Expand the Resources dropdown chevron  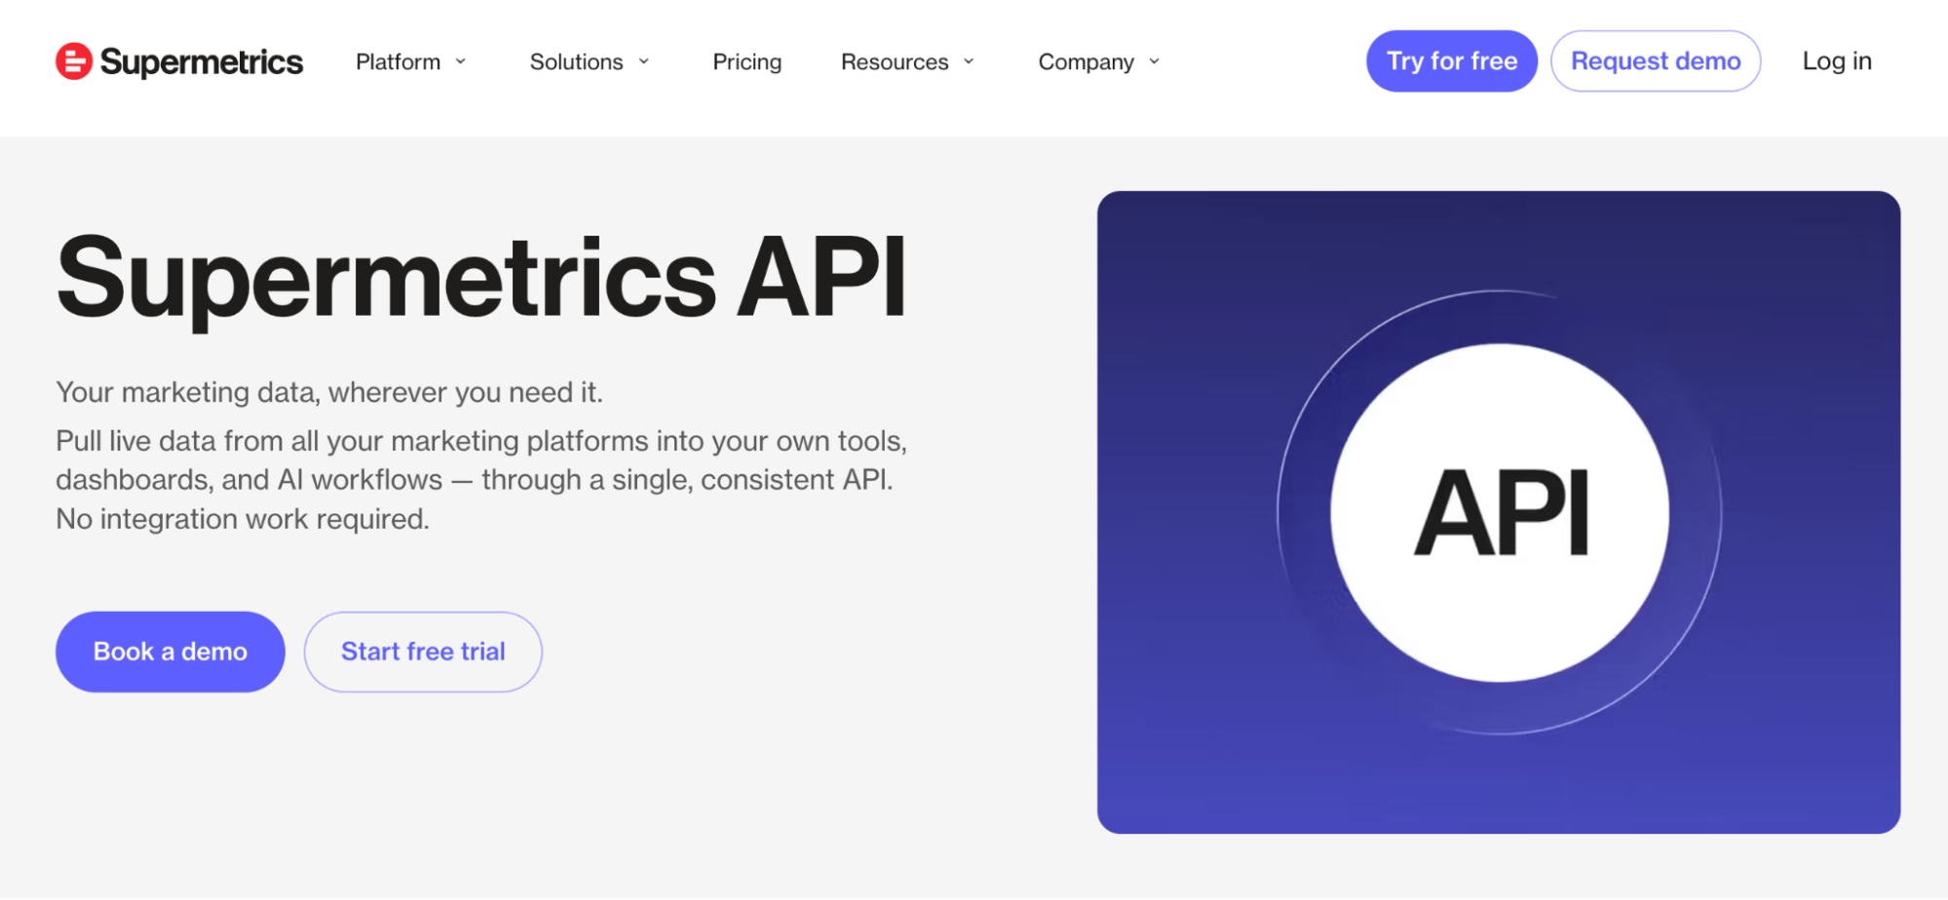[x=969, y=61]
